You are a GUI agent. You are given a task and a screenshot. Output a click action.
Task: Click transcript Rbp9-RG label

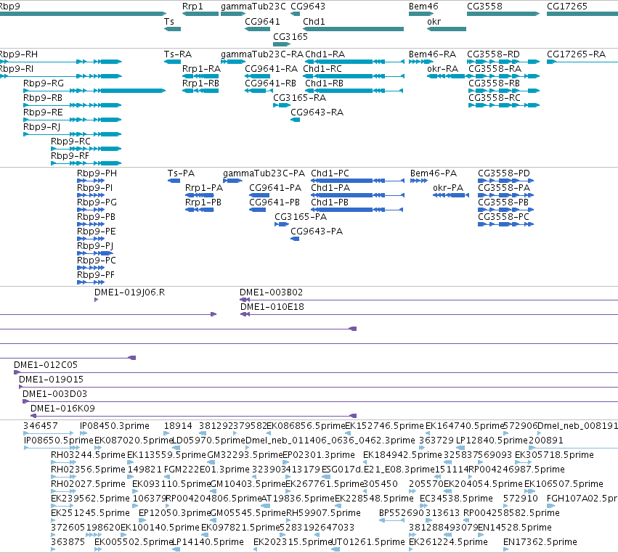tap(44, 83)
